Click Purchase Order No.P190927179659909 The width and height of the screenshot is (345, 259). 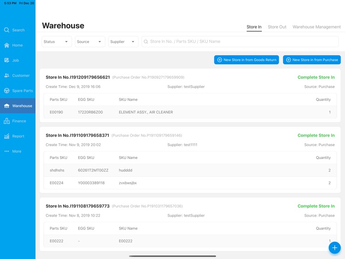click(148, 77)
